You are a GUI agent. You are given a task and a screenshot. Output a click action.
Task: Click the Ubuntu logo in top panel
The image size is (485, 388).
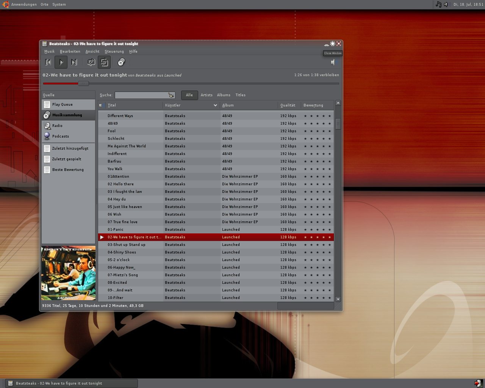pos(5,5)
